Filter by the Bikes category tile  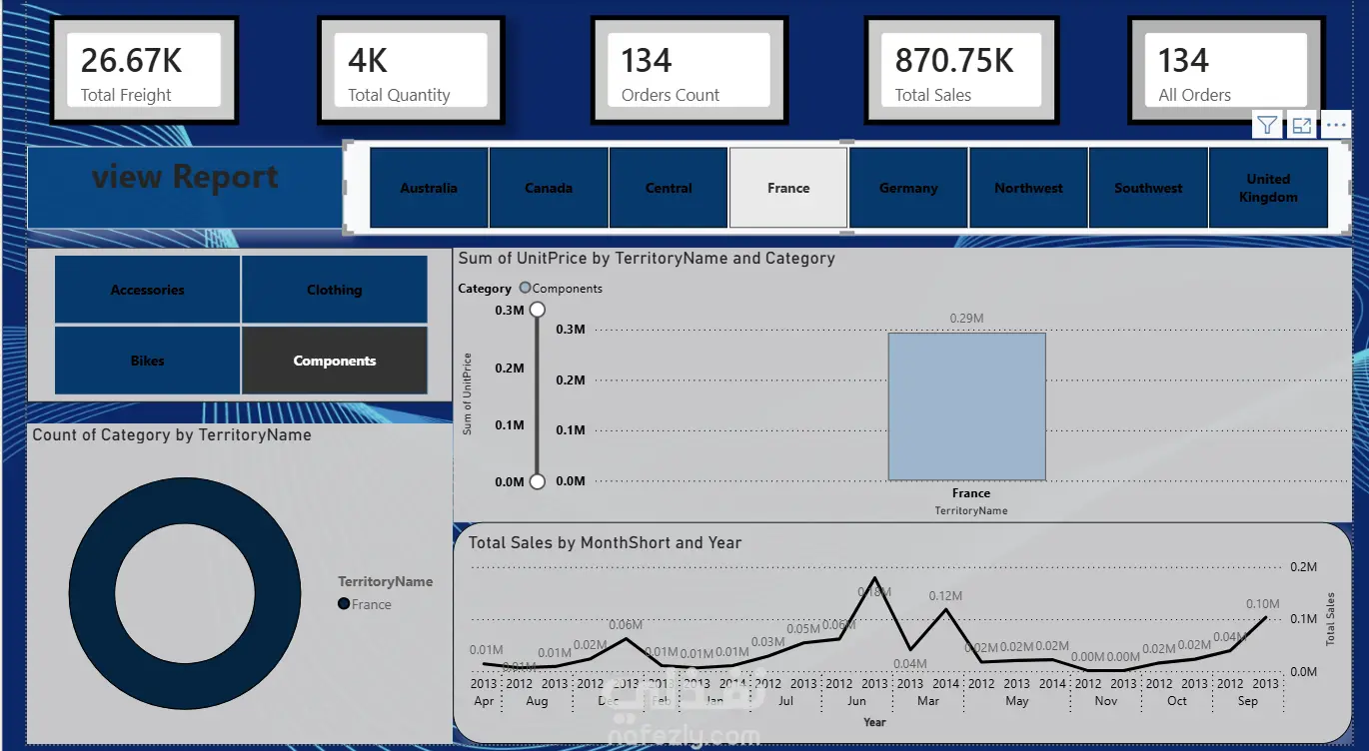tap(147, 361)
